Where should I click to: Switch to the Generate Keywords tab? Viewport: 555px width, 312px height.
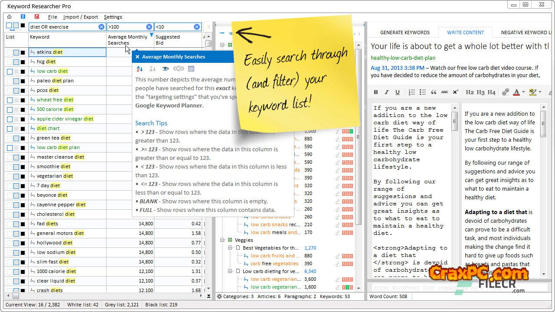(405, 32)
